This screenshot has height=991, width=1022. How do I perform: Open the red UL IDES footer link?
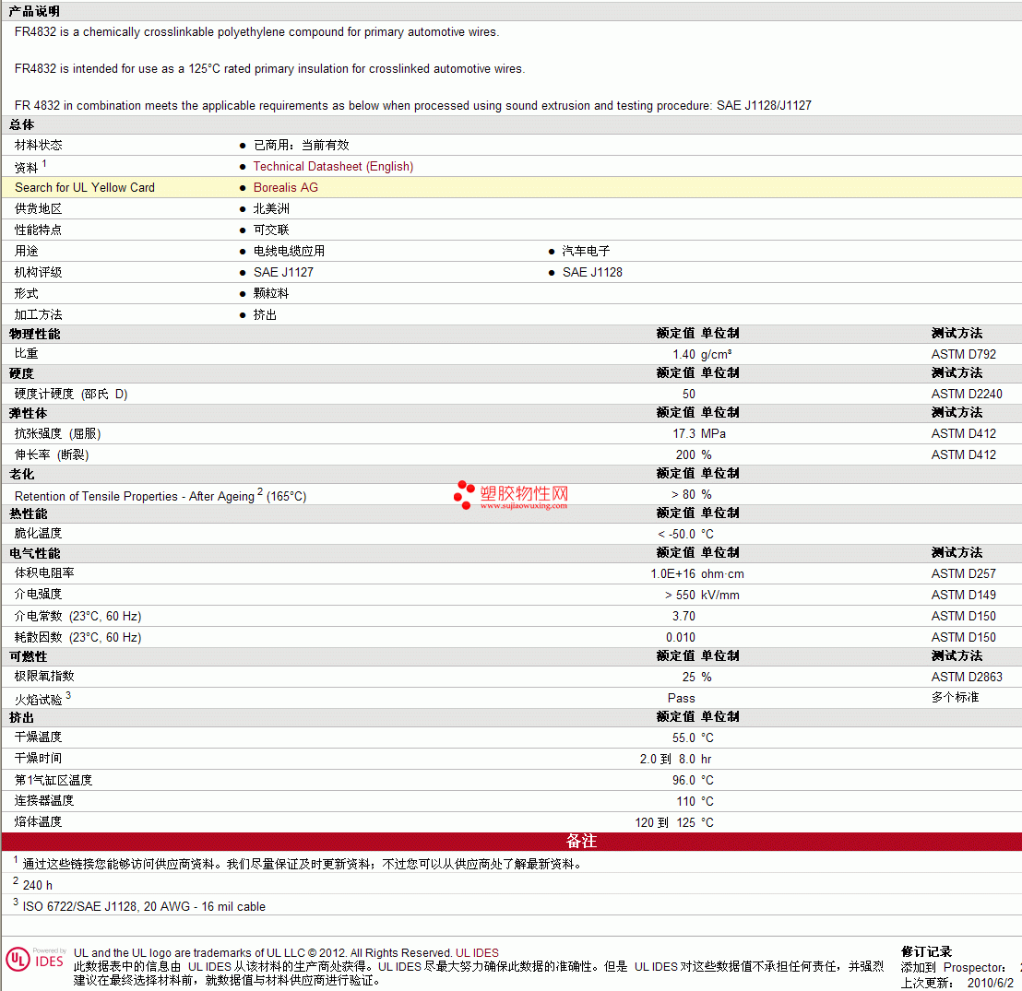point(477,952)
